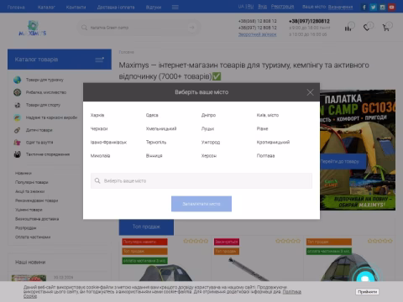
Task: Select Вінниця in the city dialog
Action: 154,156
